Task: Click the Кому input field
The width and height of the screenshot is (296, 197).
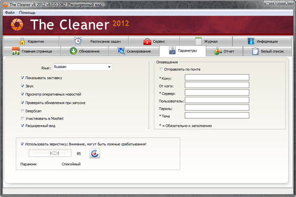Action: point(217,77)
